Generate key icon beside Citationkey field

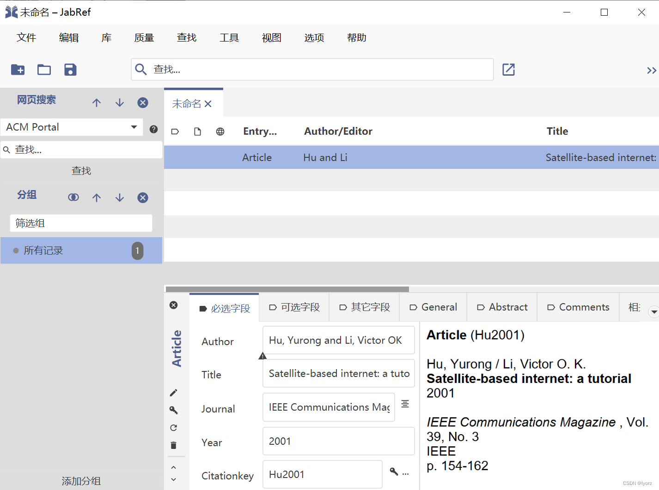point(394,471)
